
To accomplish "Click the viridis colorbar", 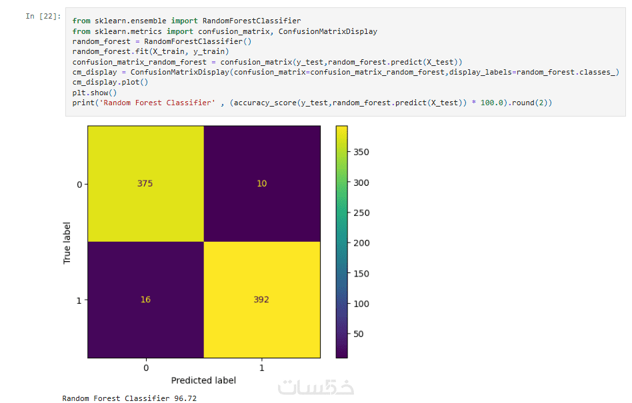I will (342, 242).
